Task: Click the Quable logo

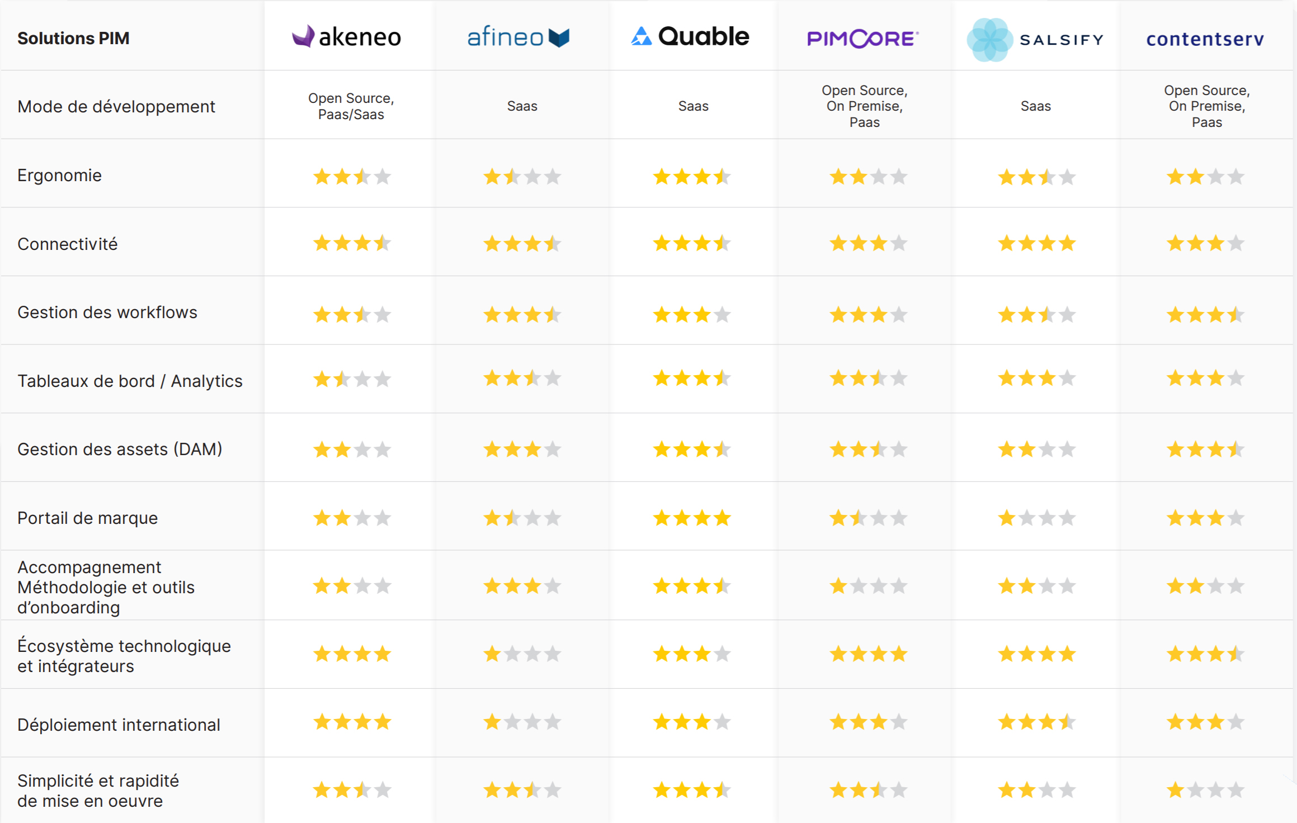Action: click(x=690, y=36)
